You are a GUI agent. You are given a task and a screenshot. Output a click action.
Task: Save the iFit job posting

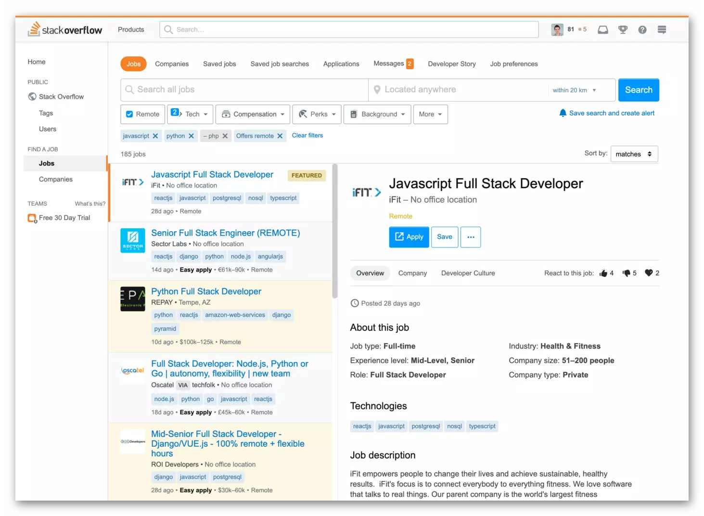pos(445,237)
